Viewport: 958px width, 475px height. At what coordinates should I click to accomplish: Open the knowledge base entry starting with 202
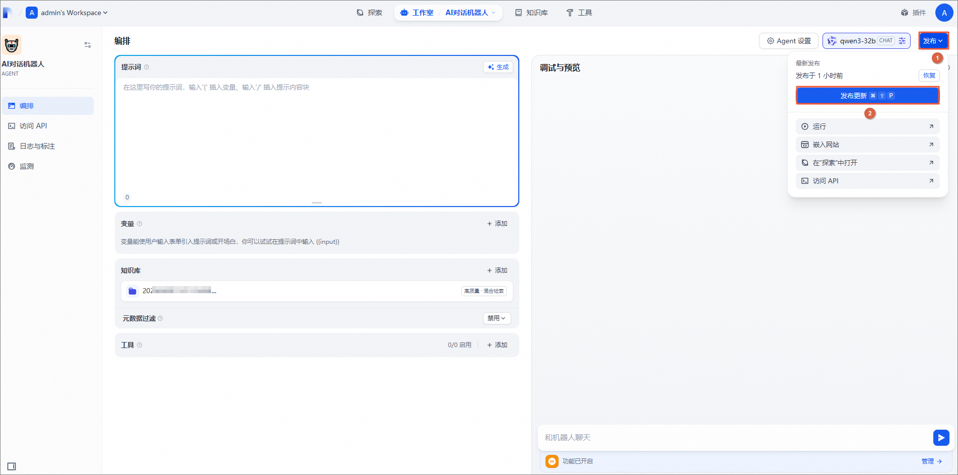click(317, 291)
